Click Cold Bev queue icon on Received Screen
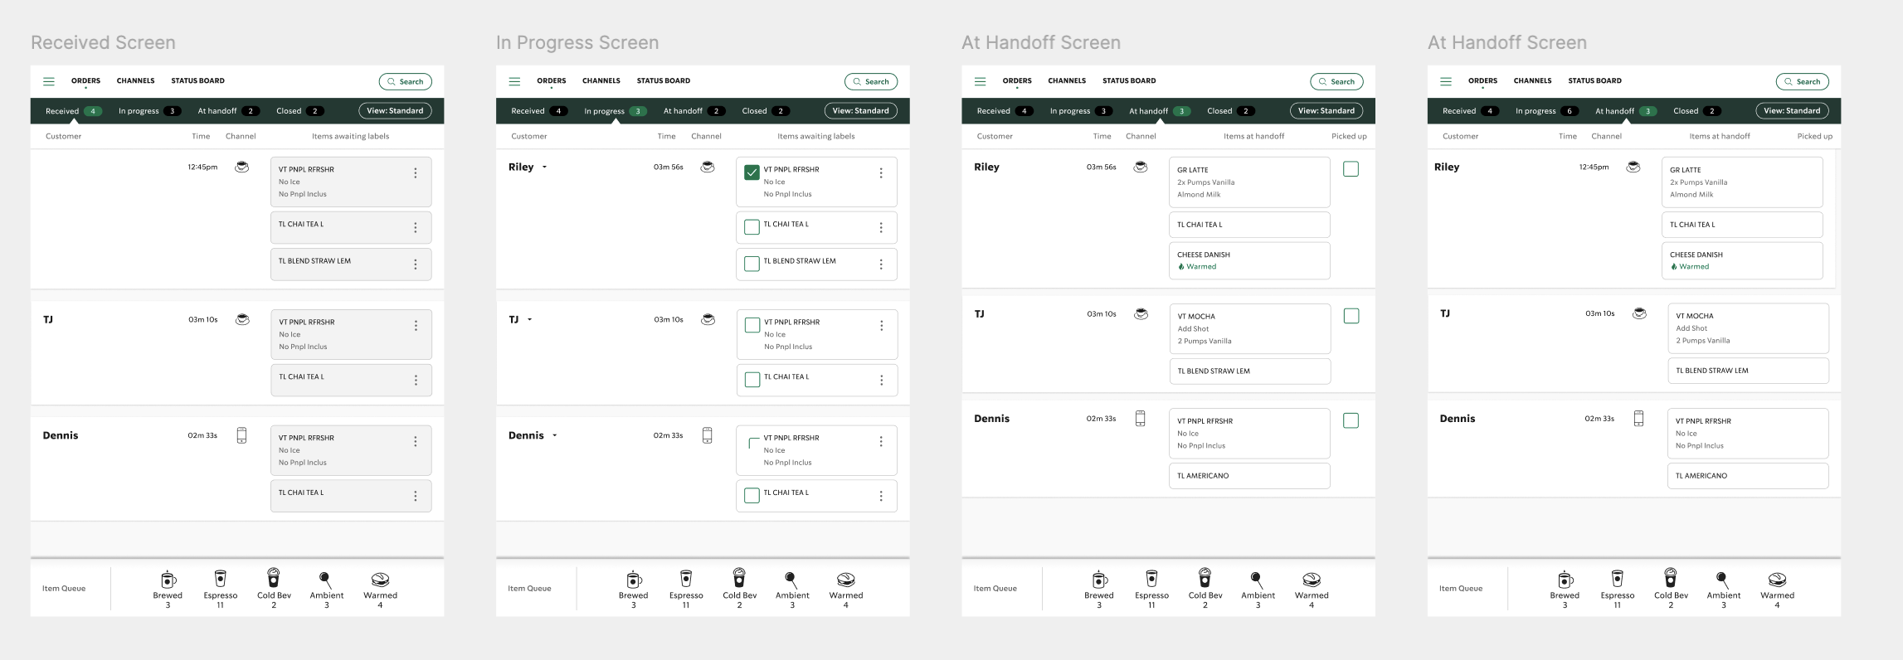1903x660 pixels. click(x=273, y=578)
